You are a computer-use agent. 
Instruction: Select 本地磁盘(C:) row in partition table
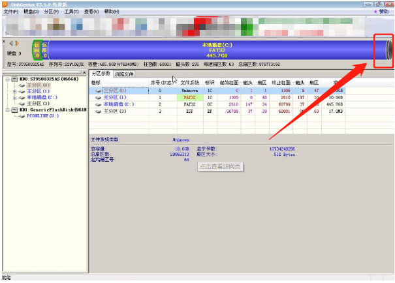click(217, 104)
